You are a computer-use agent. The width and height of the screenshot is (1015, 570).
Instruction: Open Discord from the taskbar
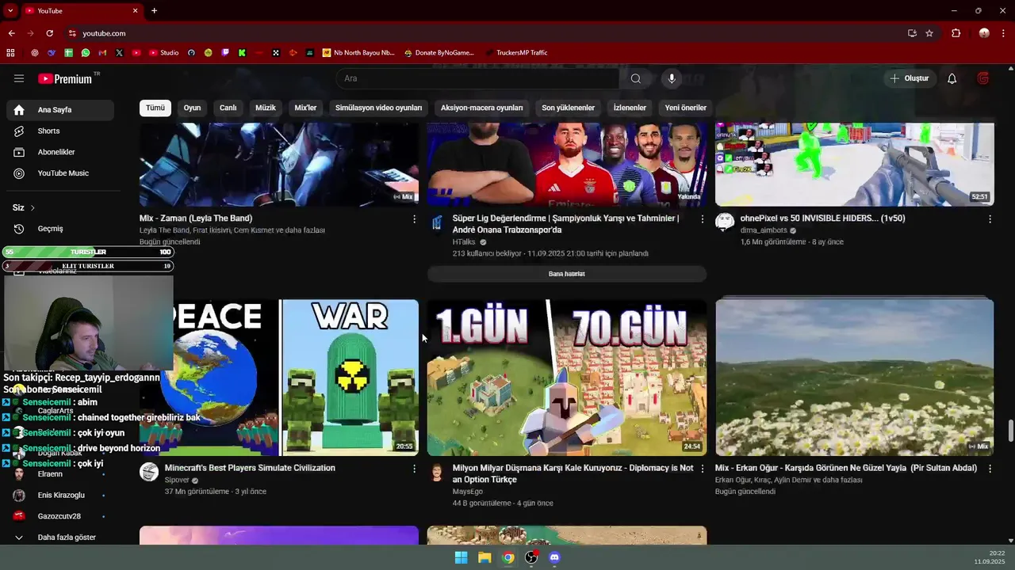point(554,557)
